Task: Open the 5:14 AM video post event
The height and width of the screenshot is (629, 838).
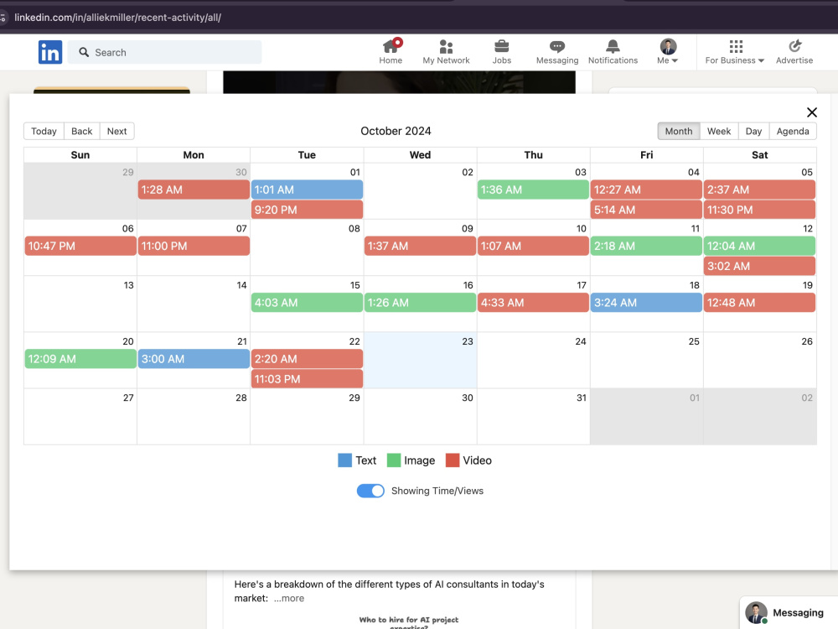Action: click(x=646, y=210)
